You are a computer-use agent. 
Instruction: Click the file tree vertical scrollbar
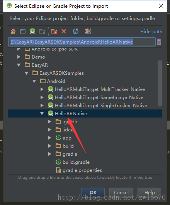click(160, 83)
